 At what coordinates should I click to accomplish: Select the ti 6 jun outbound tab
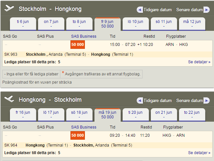(x=23, y=24)
